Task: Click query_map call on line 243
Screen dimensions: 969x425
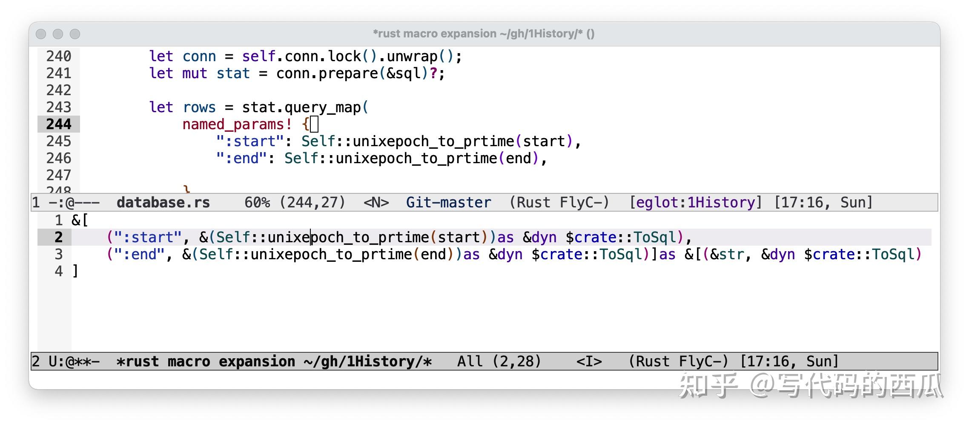Action: [x=322, y=107]
